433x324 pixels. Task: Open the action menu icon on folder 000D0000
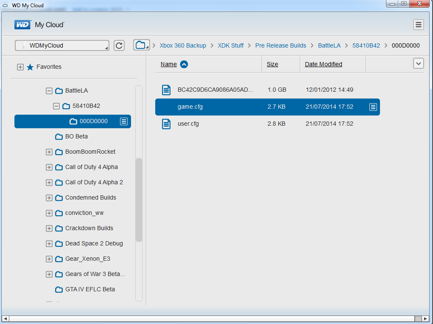click(x=124, y=121)
